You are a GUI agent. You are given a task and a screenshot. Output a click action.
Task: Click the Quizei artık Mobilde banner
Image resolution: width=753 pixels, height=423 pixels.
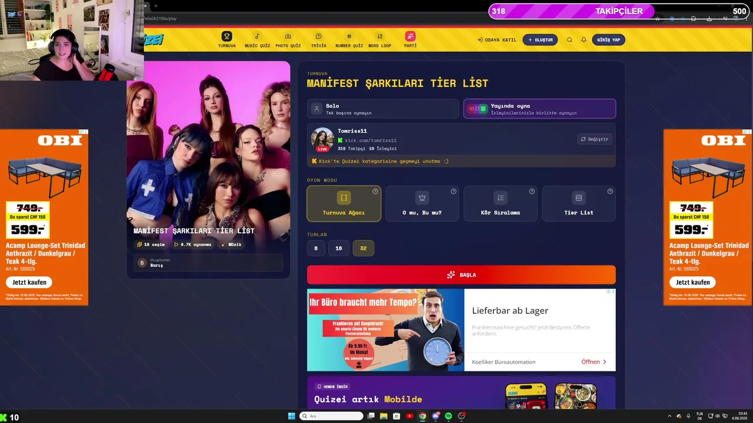click(x=461, y=392)
